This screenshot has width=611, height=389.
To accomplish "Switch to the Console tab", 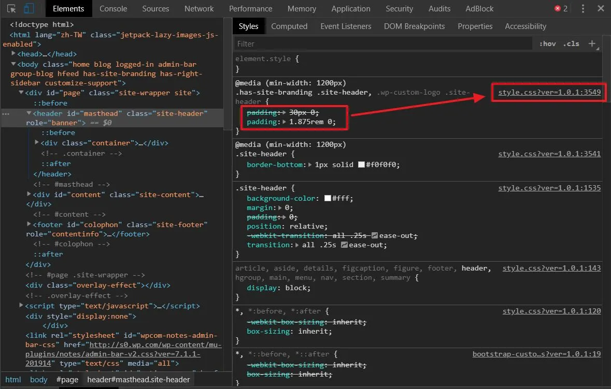I will click(x=113, y=9).
